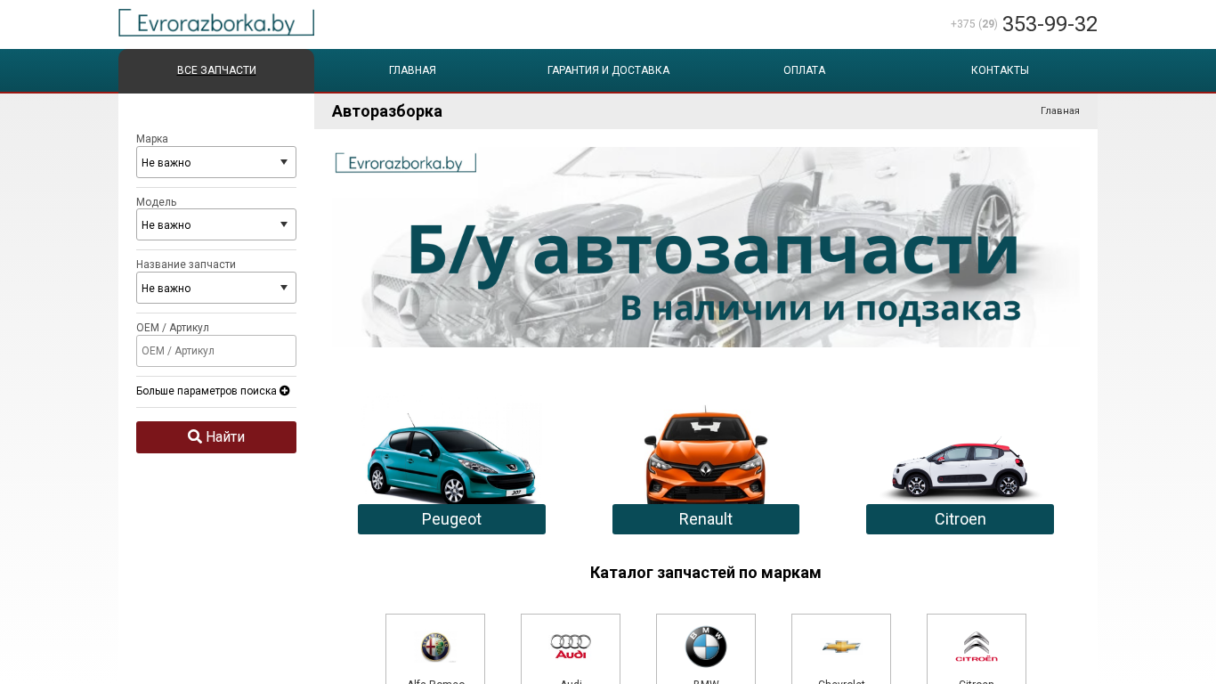The width and height of the screenshot is (1216, 684).
Task: Click the Chevrolet brand logo
Action: 841,647
